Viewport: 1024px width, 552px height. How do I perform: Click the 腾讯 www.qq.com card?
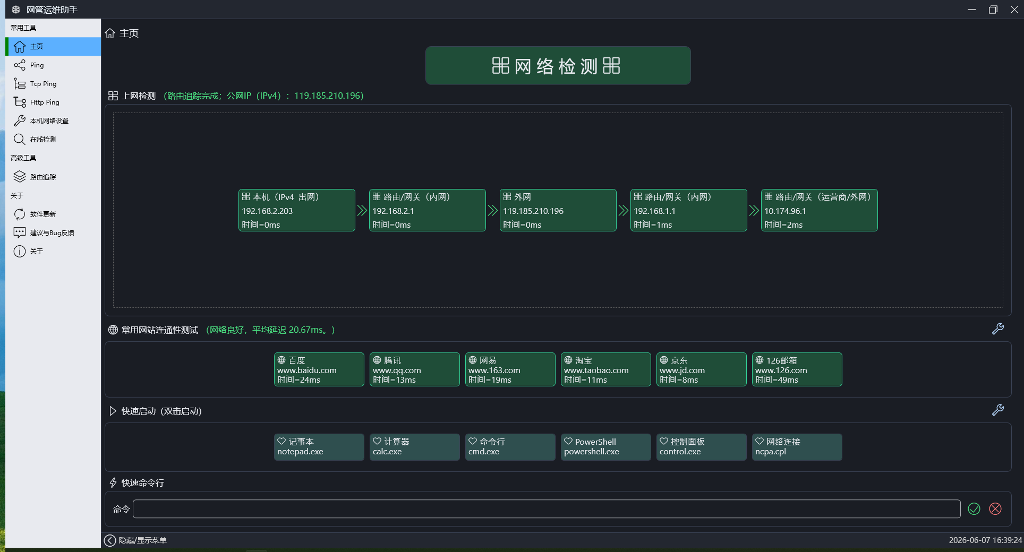[x=415, y=369]
